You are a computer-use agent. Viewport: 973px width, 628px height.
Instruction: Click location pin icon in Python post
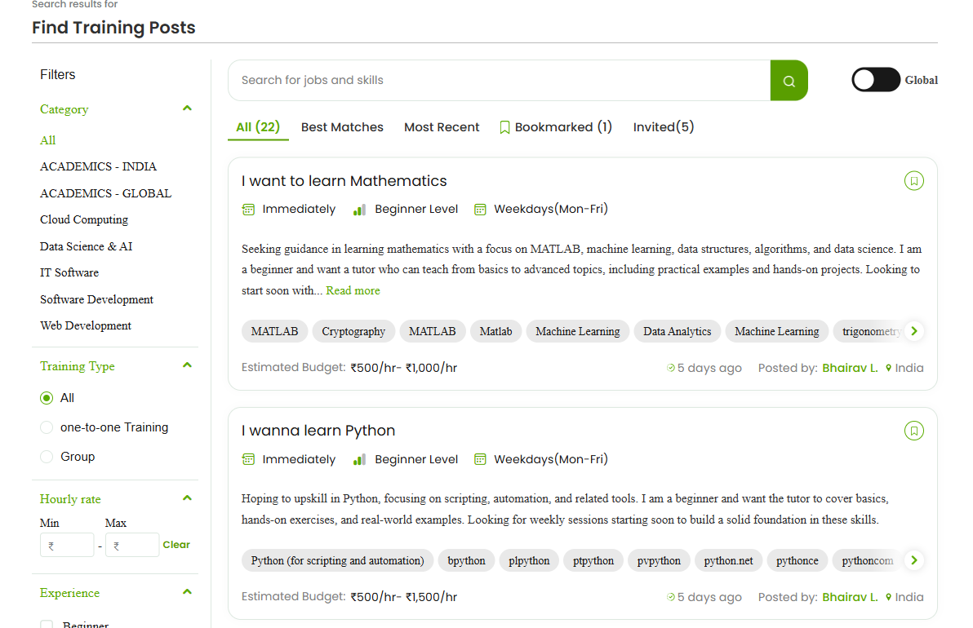point(889,598)
